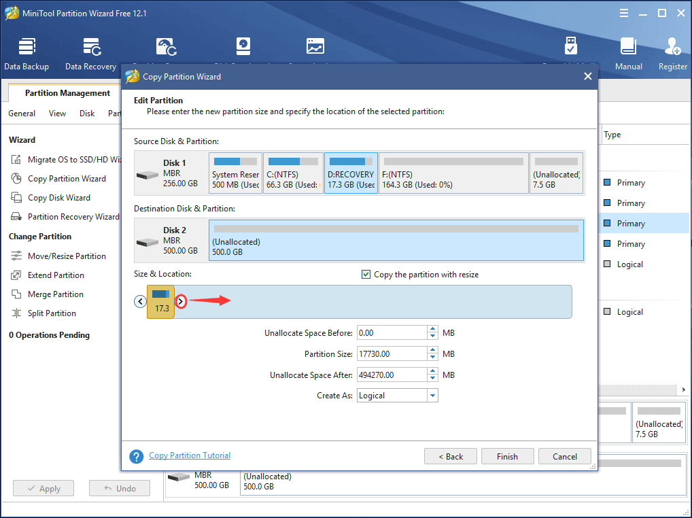Click the Back button

point(451,456)
